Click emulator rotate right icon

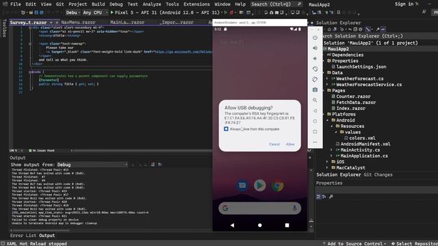pyautogui.click(x=315, y=79)
